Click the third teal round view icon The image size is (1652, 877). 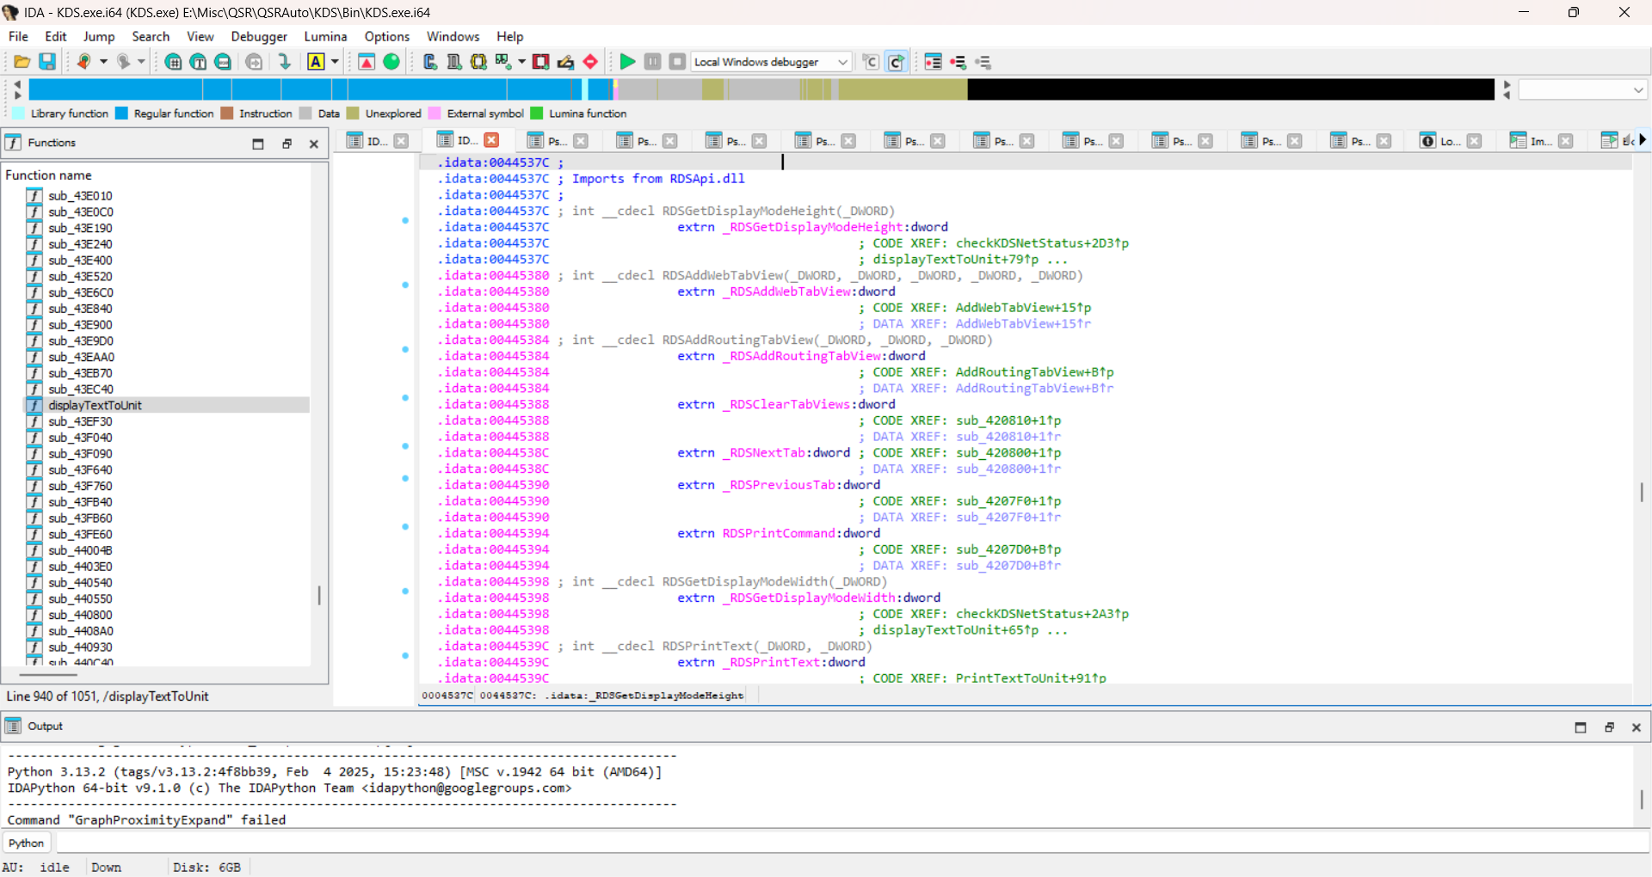(x=223, y=62)
